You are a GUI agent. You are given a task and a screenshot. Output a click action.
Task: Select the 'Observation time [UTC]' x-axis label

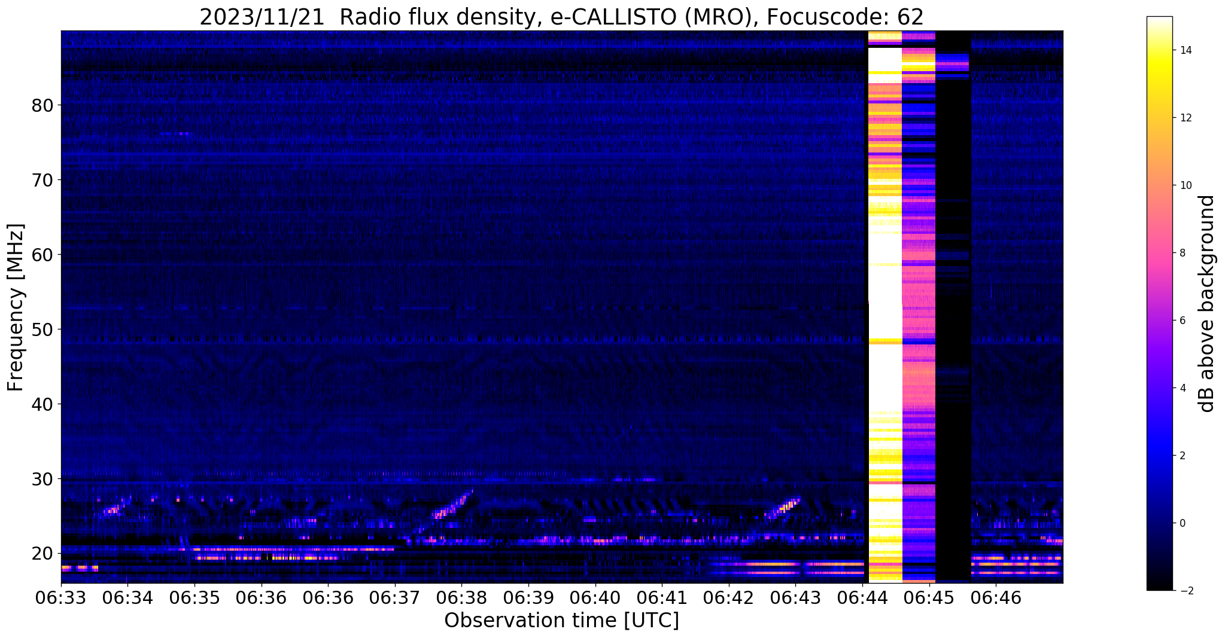(561, 621)
